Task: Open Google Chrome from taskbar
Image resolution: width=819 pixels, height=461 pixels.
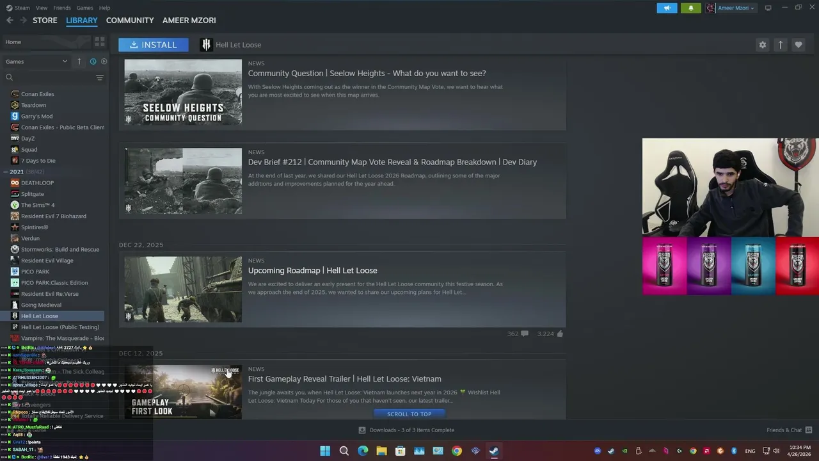Action: click(456, 451)
